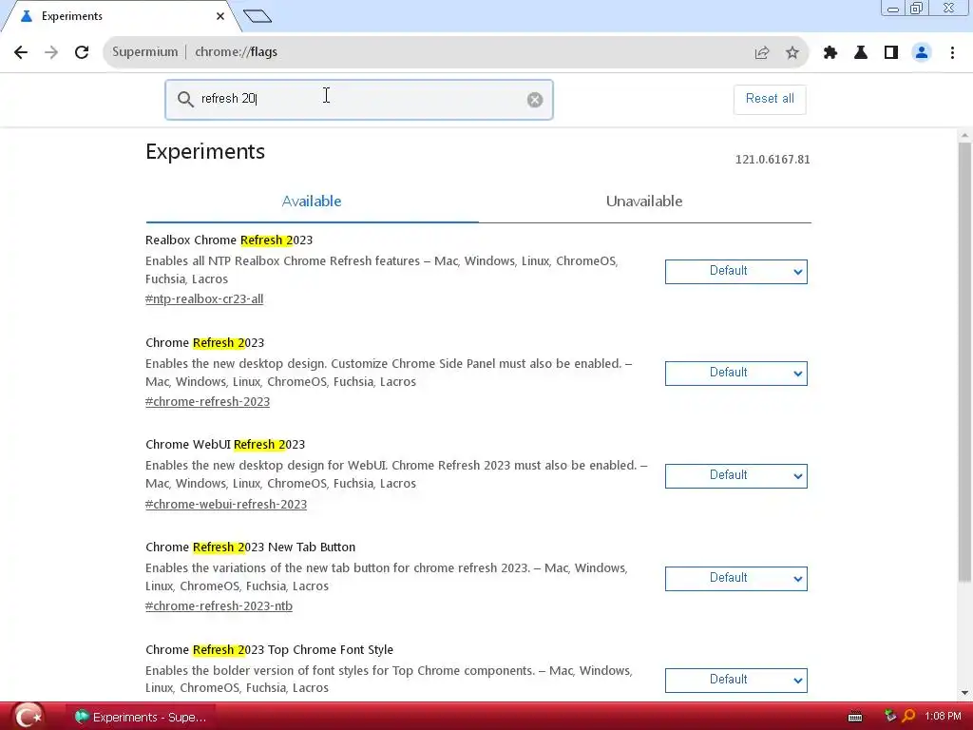Close the Experiments tab

tap(220, 16)
